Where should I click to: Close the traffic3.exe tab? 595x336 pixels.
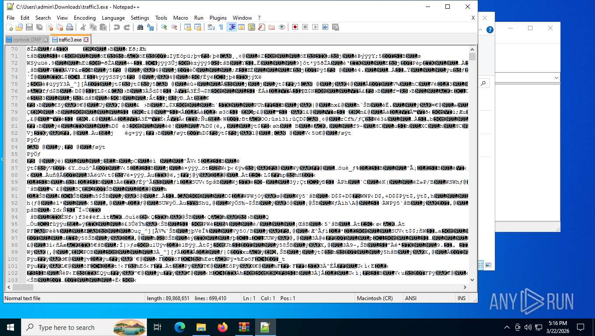86,39
